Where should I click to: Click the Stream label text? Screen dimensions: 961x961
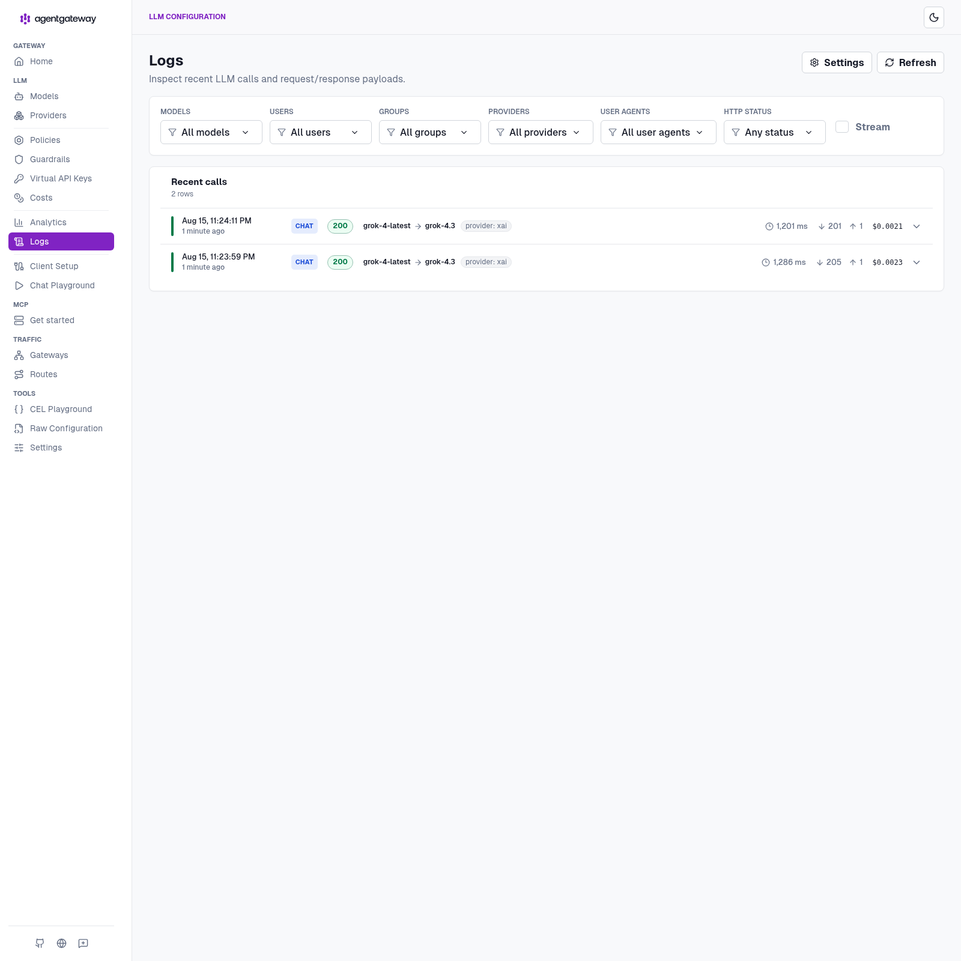pyautogui.click(x=873, y=127)
